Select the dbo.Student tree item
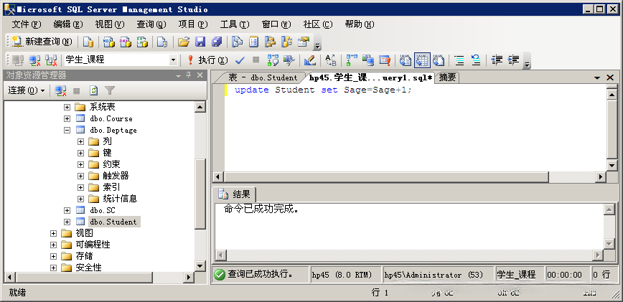 click(113, 222)
